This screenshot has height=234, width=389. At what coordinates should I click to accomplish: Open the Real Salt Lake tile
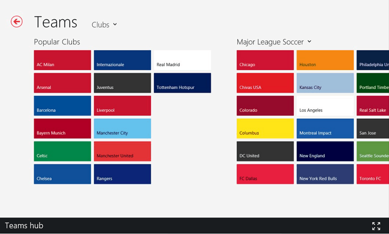[373, 106]
